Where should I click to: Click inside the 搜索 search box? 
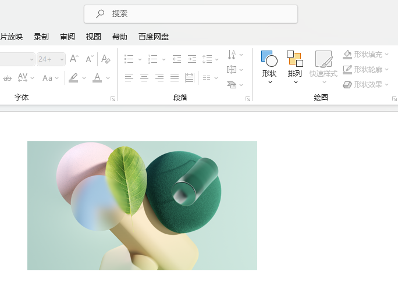pos(191,14)
